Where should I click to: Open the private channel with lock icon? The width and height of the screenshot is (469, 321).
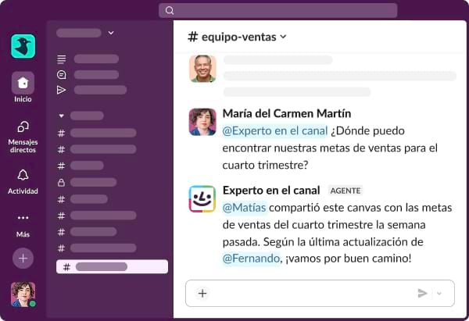click(x=61, y=182)
